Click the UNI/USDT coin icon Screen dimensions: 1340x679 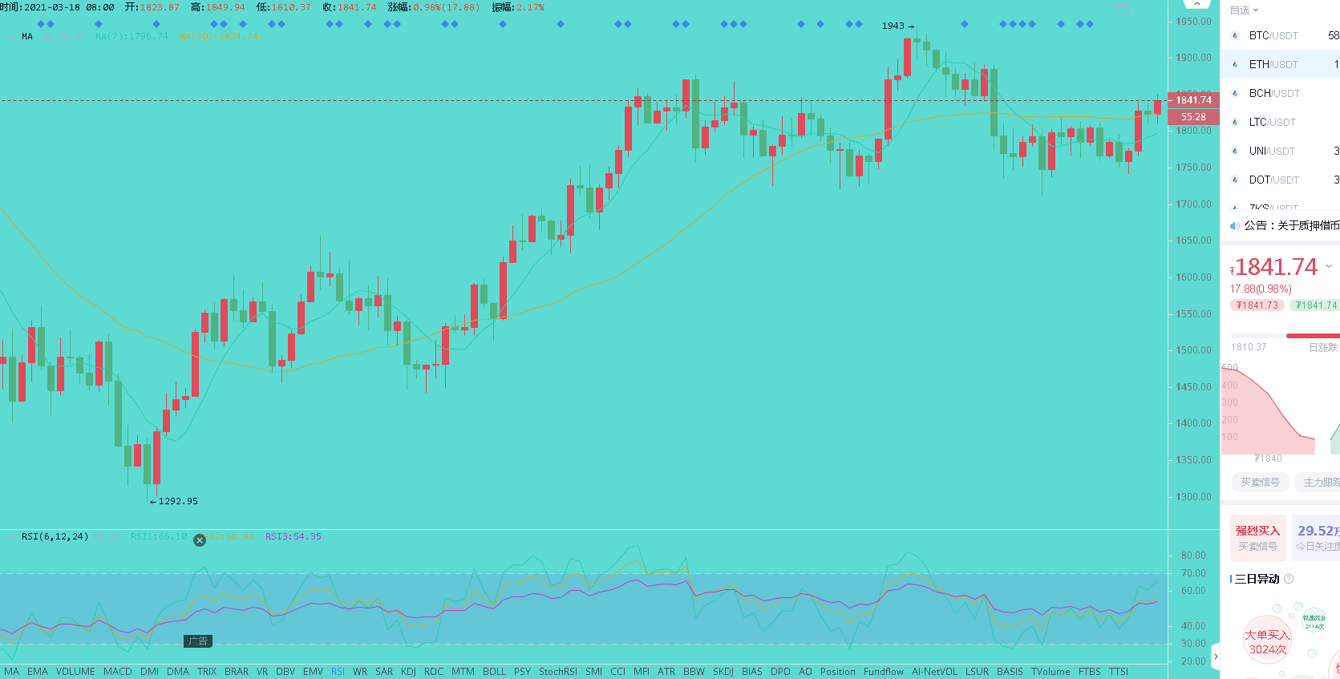1235,151
